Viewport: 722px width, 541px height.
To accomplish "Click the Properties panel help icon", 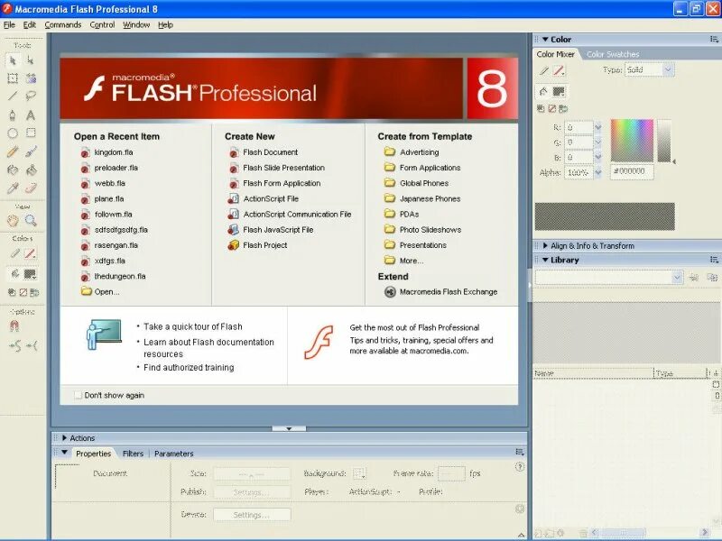I will pyautogui.click(x=520, y=467).
